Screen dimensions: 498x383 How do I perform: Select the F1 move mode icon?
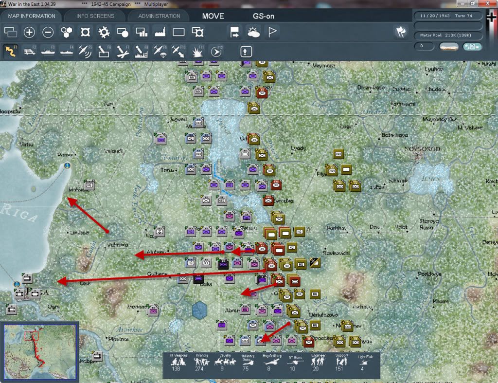coord(11,52)
